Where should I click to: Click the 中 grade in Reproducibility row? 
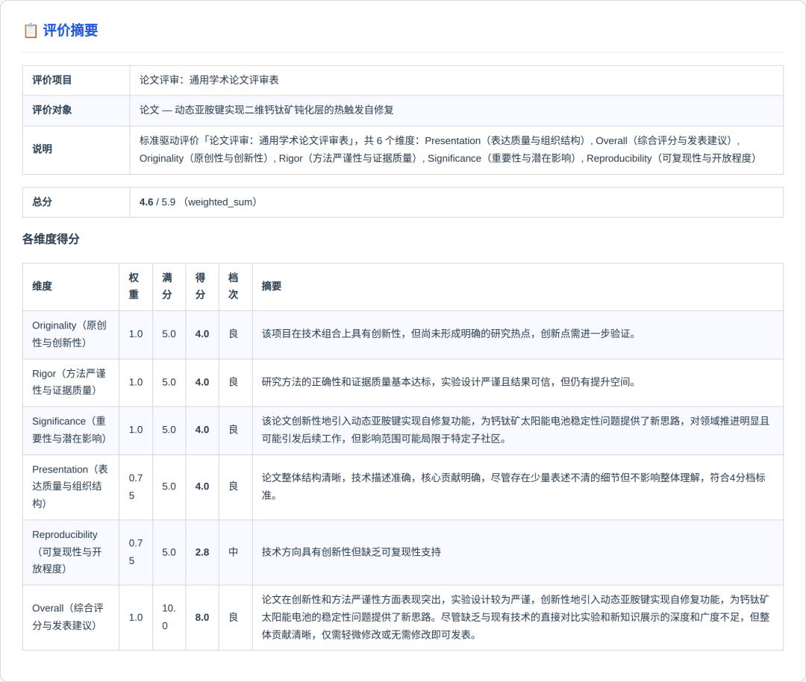[x=234, y=552]
